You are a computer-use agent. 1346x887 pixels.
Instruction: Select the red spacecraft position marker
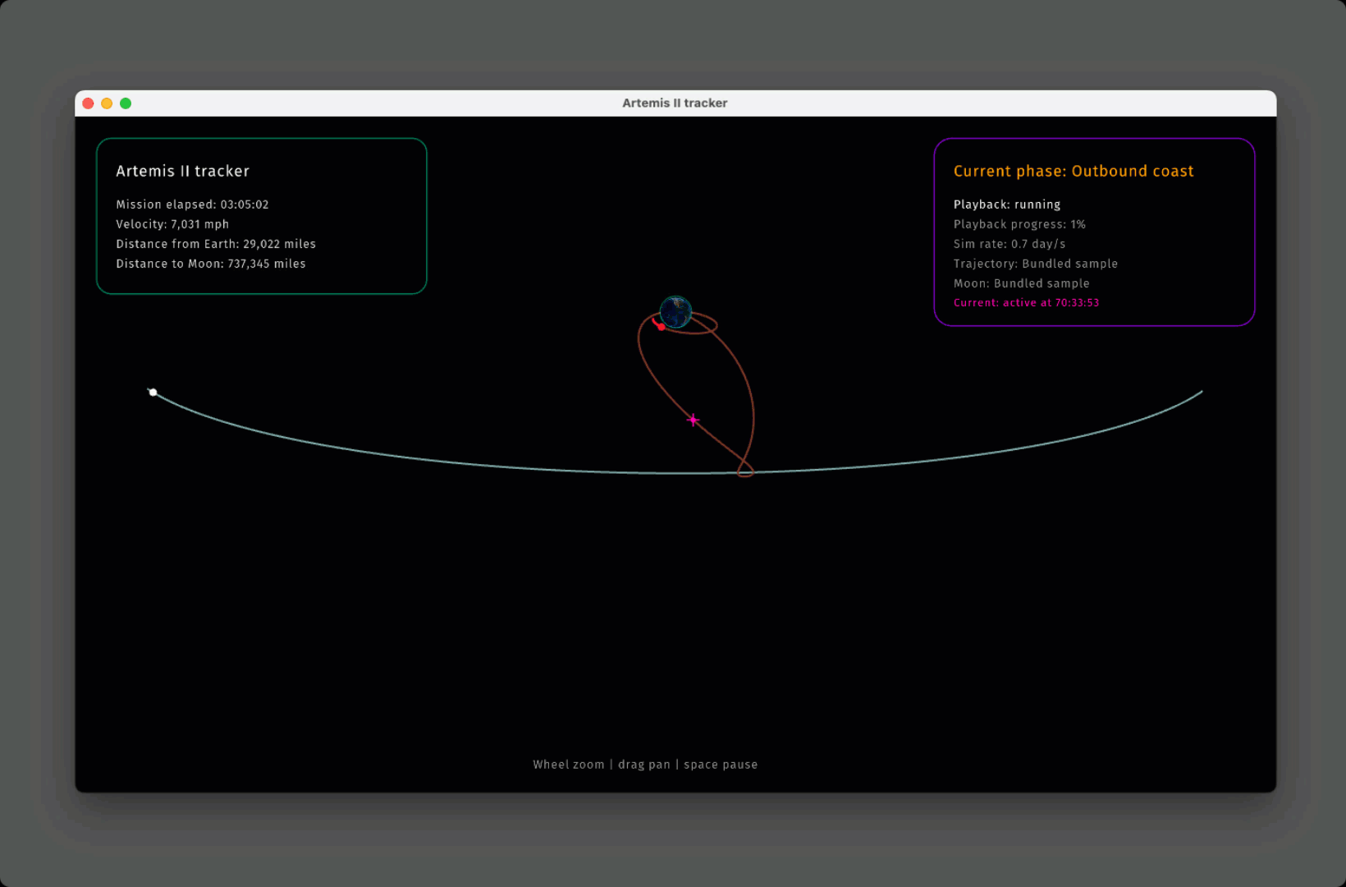pyautogui.click(x=661, y=325)
